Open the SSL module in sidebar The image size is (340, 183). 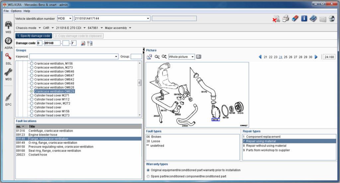click(x=8, y=59)
